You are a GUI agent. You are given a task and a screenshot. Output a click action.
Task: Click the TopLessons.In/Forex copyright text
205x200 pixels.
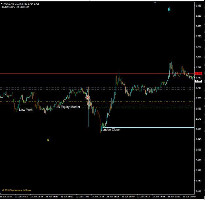tap(17, 190)
